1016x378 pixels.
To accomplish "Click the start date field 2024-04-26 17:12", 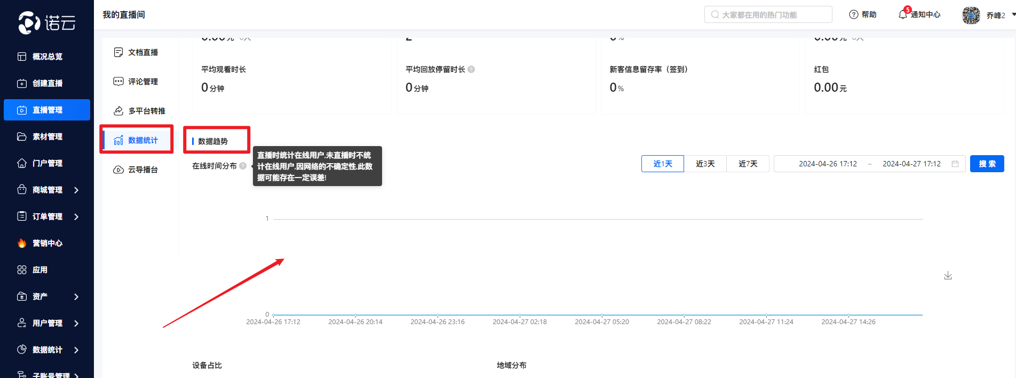I will 827,164.
